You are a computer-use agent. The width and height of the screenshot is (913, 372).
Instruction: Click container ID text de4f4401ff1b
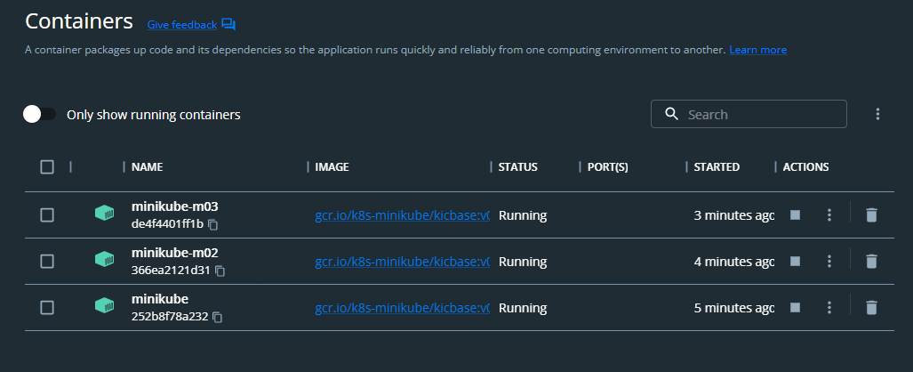point(168,224)
